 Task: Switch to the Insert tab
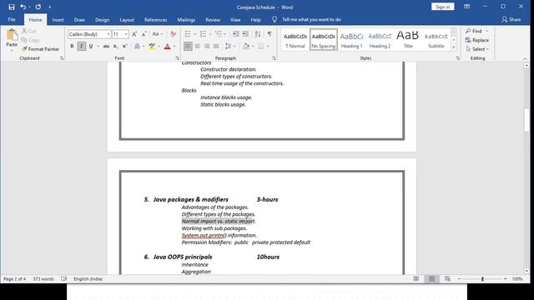coord(58,20)
